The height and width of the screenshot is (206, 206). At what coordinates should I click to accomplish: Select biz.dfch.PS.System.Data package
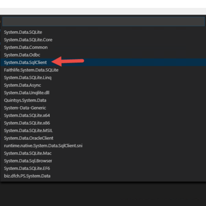click(x=103, y=176)
